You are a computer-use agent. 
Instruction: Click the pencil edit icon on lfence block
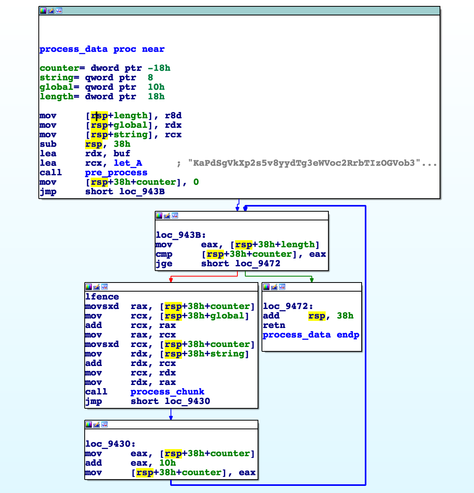coord(97,287)
